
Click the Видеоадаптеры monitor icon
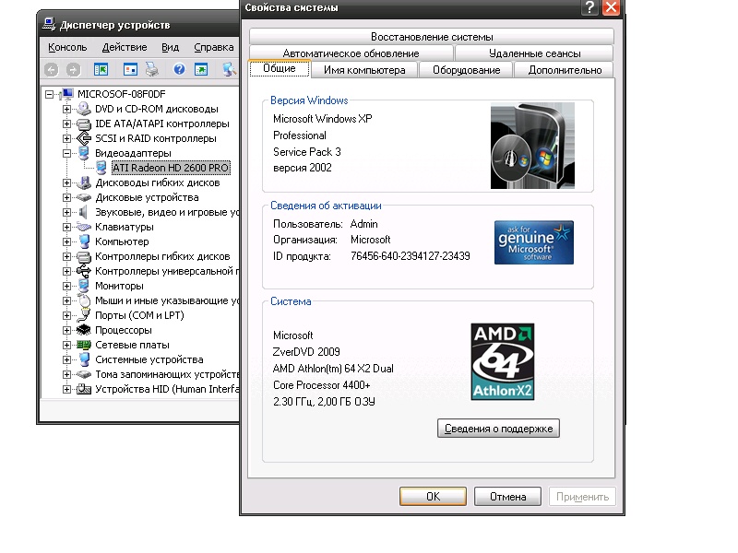[84, 153]
